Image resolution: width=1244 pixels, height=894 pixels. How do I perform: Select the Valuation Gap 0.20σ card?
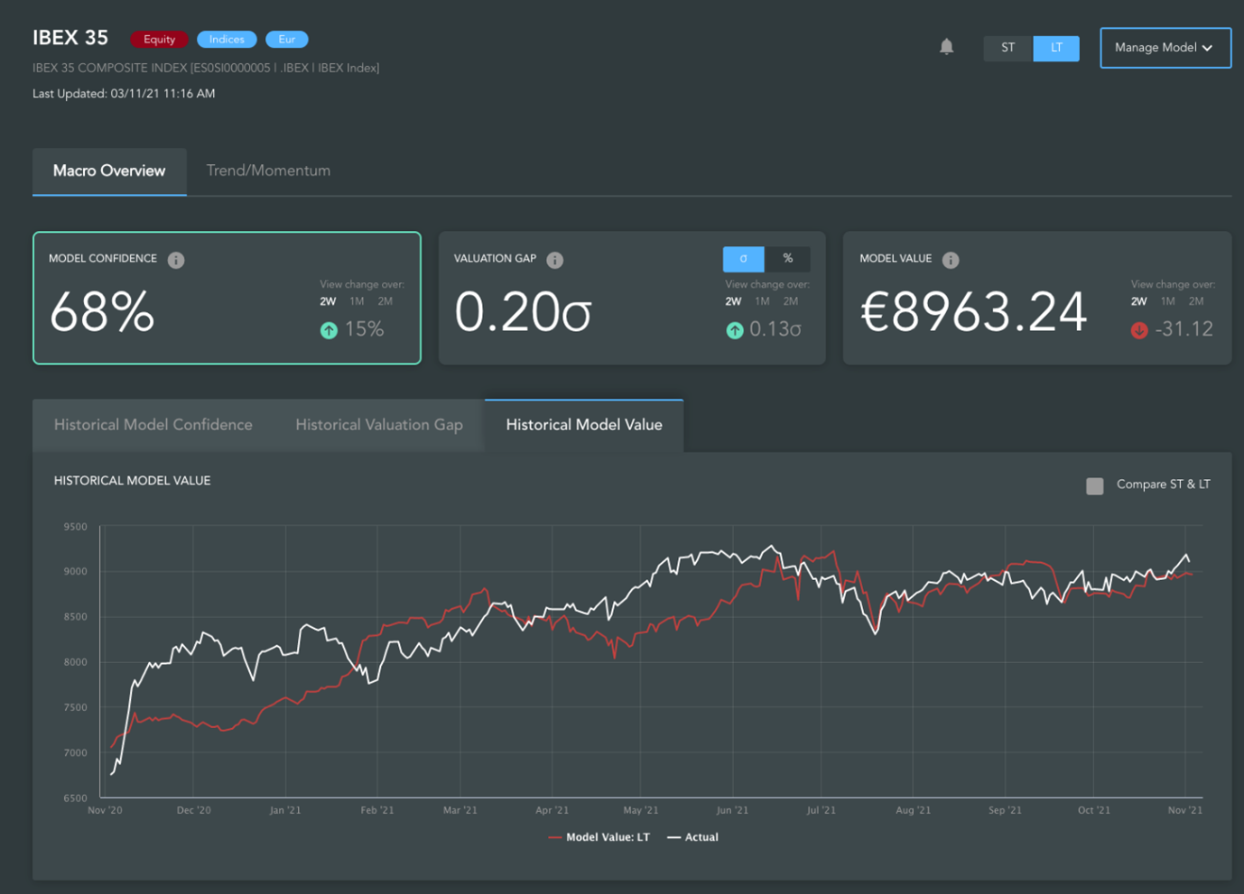point(632,298)
